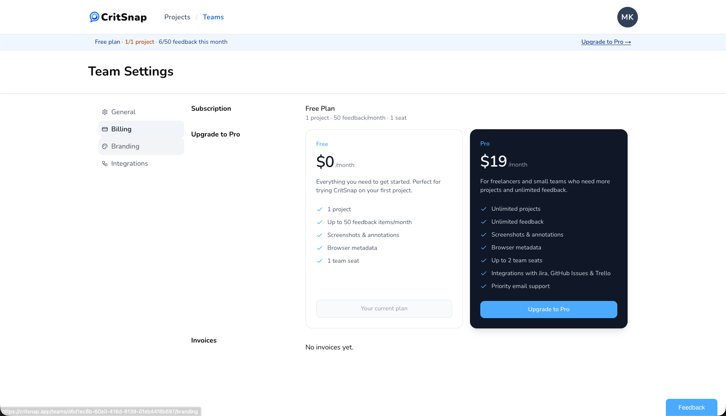Click the Invoices section heading
The height and width of the screenshot is (416, 726).
(204, 340)
